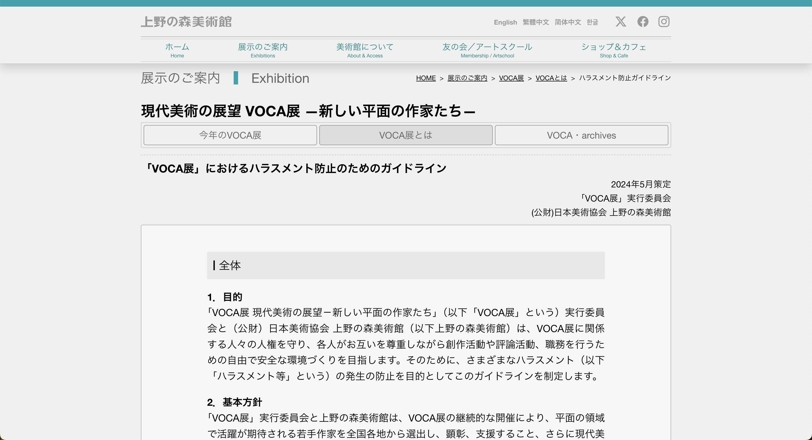Click the HOME breadcrumb link
Viewport: 812px width, 440px height.
426,78
